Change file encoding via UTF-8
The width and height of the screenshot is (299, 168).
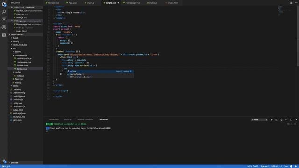[275, 166]
